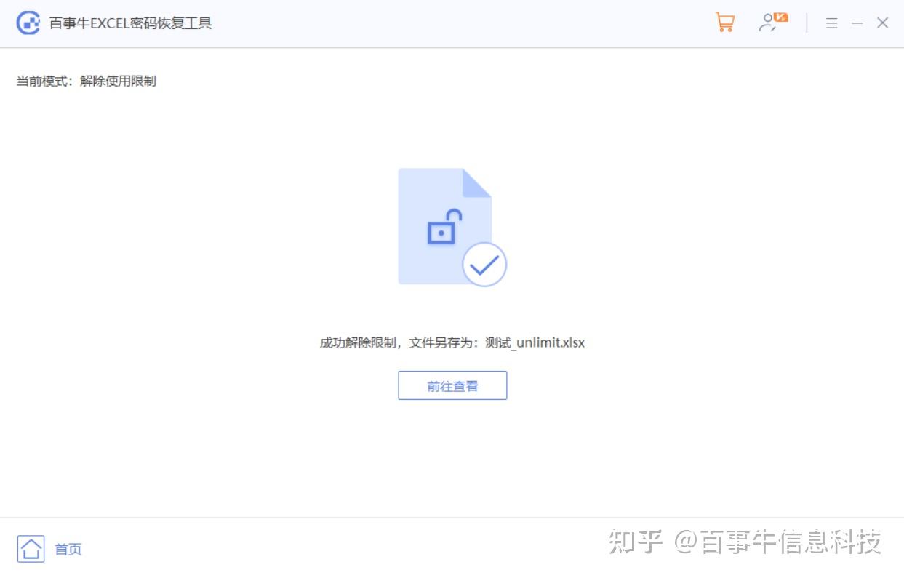Image resolution: width=904 pixels, height=578 pixels.
Task: Minimize the password recovery tool window
Action: [x=857, y=23]
